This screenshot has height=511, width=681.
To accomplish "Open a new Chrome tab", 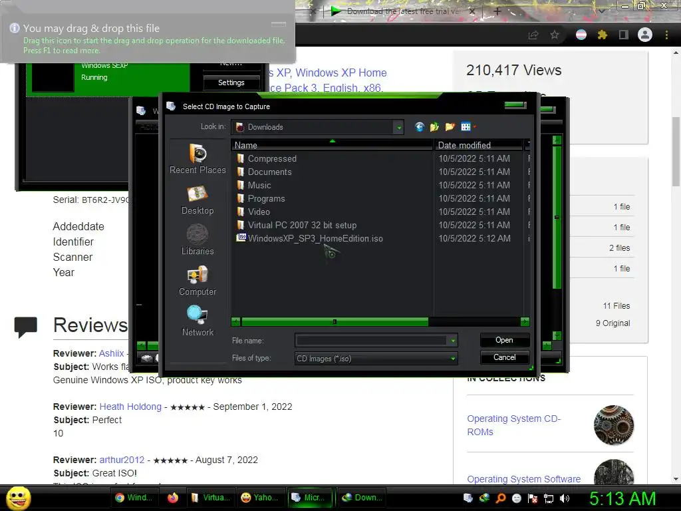I will click(497, 11).
